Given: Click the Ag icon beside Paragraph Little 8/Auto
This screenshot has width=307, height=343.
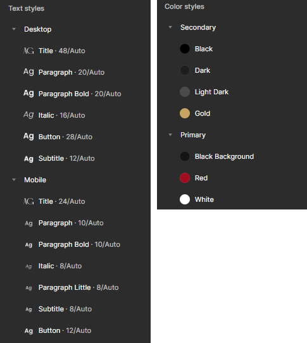Looking at the screenshot, I should 28,288.
